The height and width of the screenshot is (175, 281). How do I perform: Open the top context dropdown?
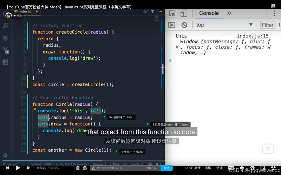(x=224, y=25)
